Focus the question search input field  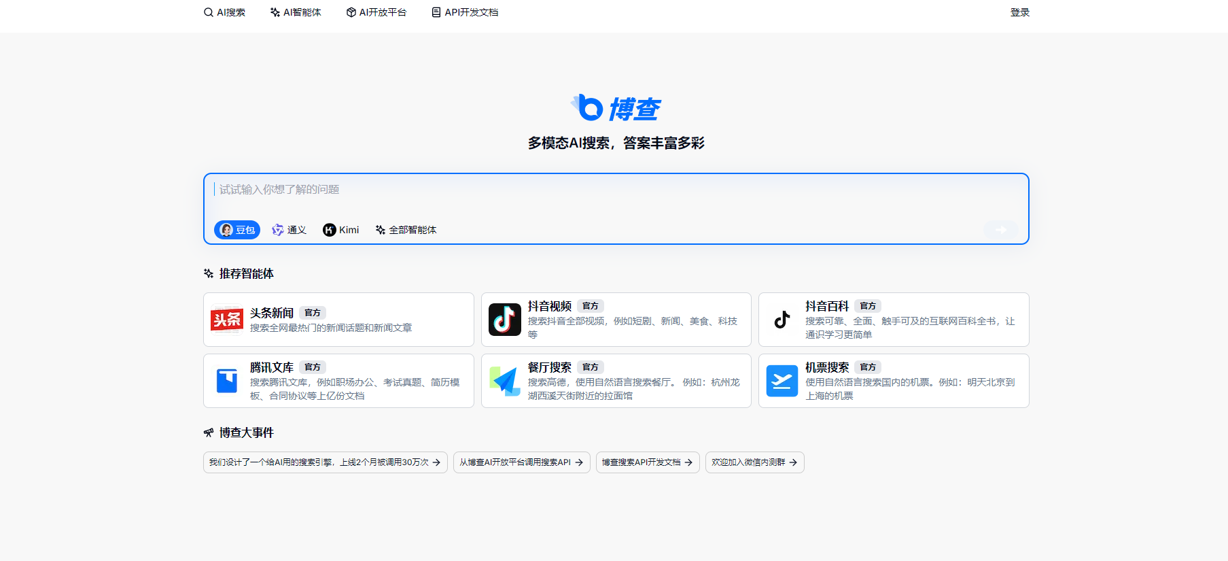tap(616, 190)
